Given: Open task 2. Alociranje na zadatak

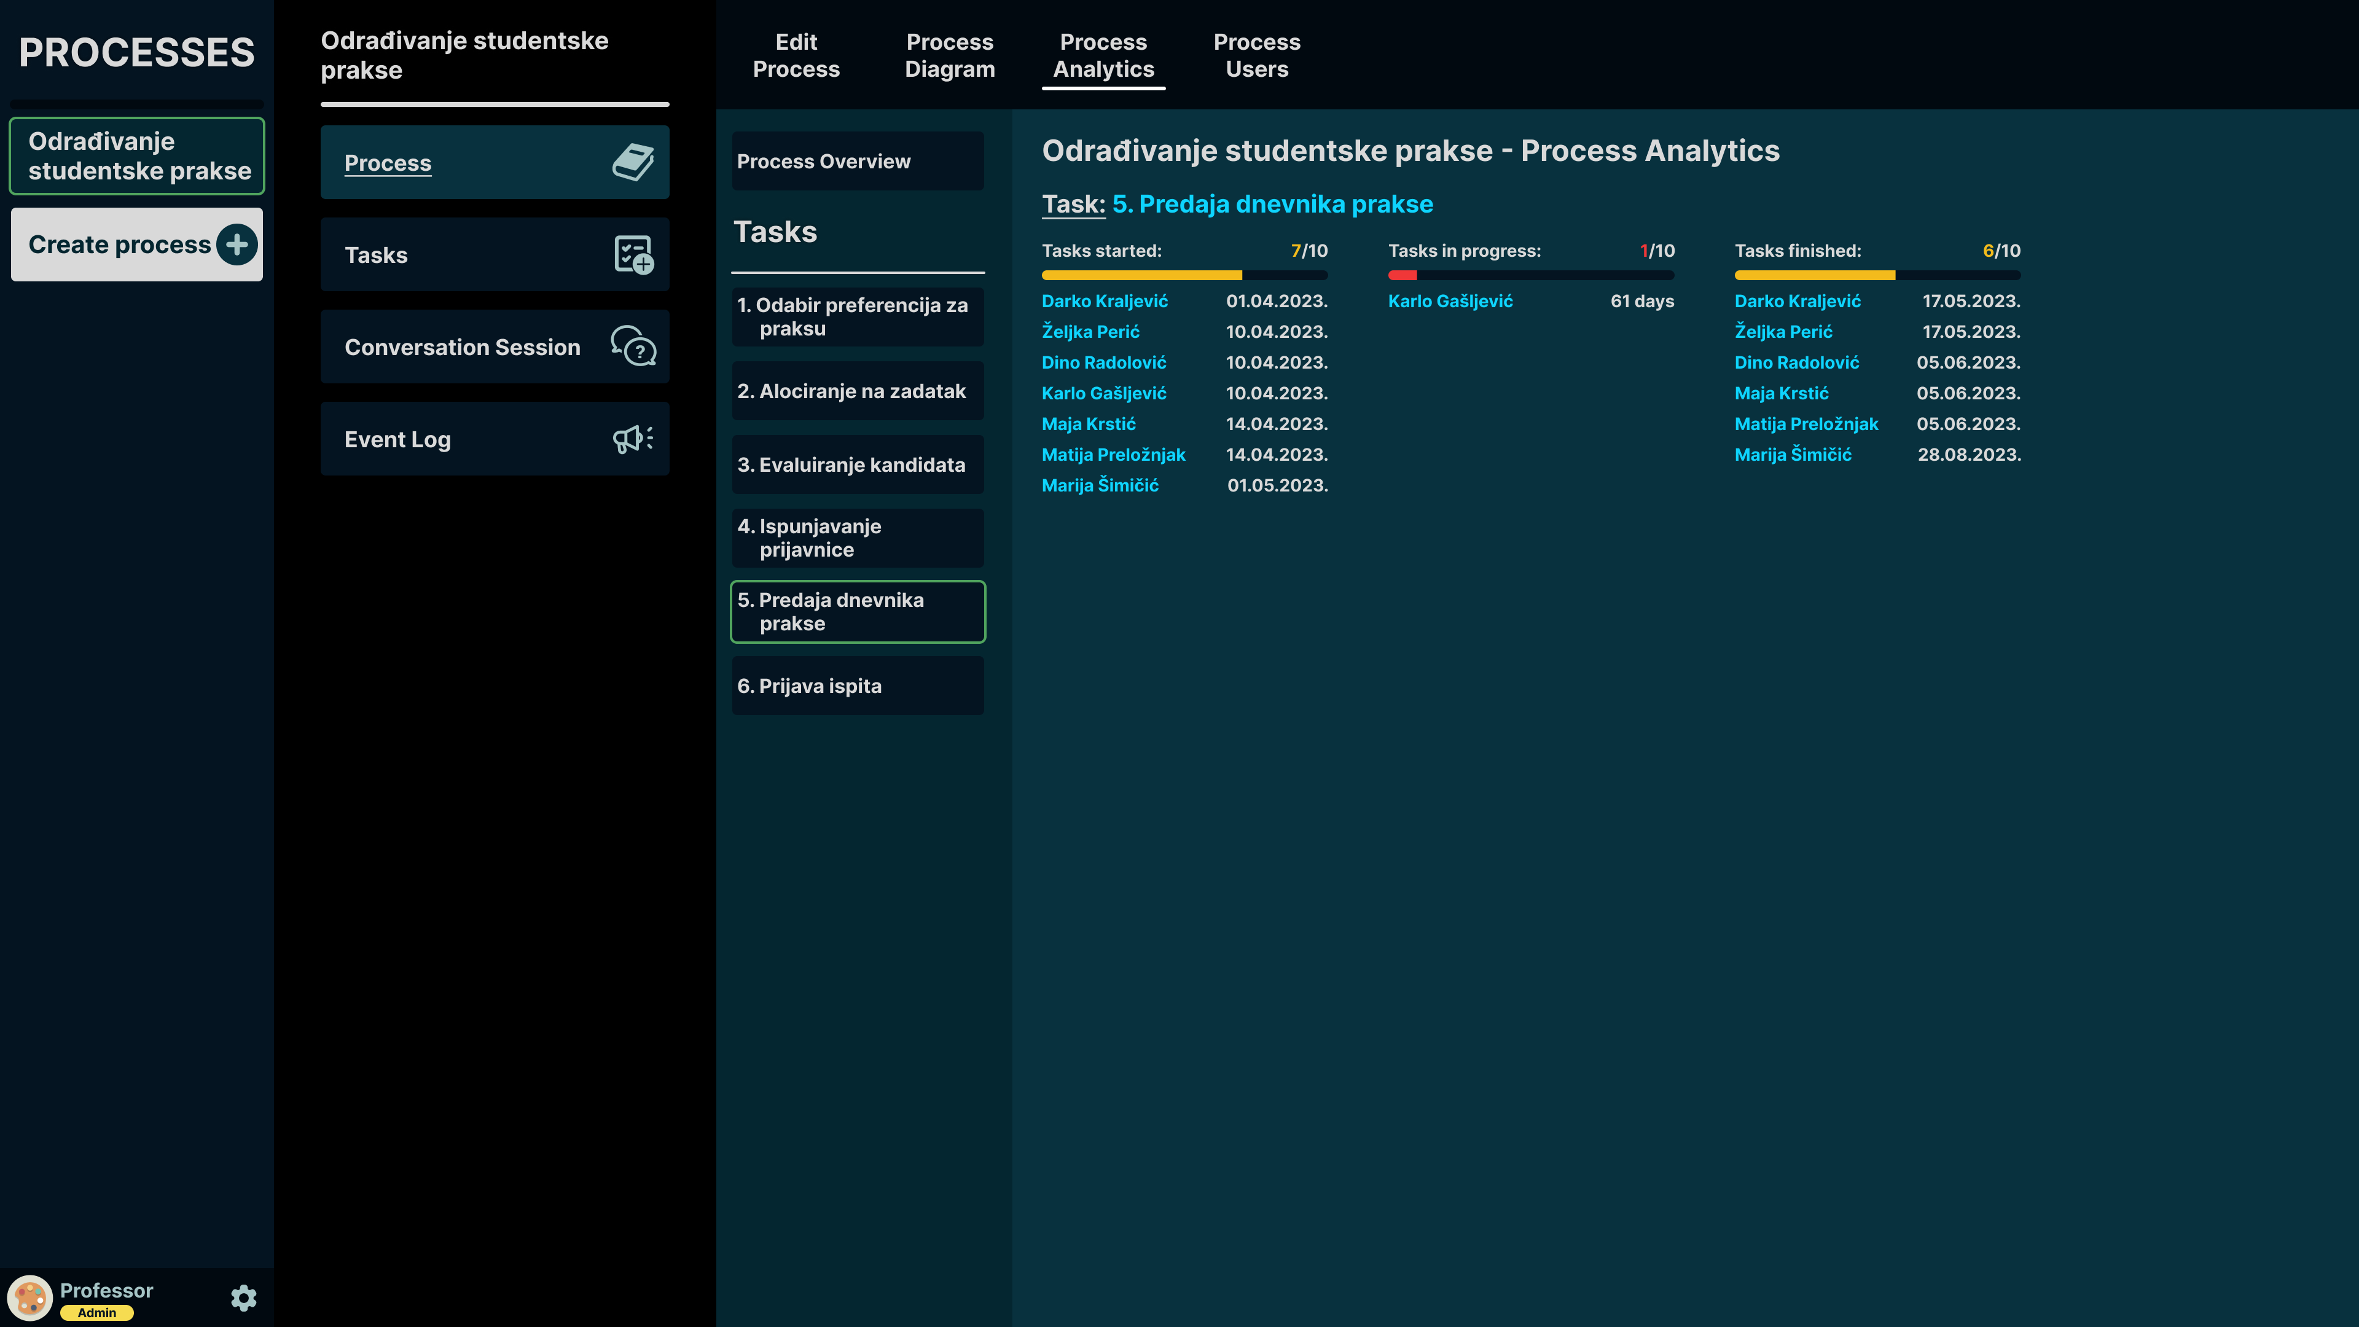Looking at the screenshot, I should (x=857, y=391).
